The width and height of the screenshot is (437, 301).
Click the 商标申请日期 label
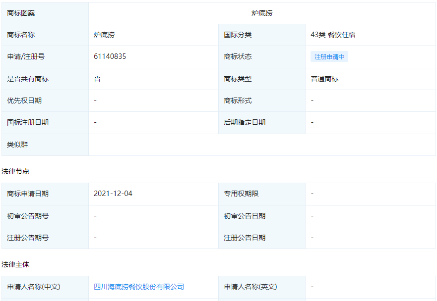point(28,194)
